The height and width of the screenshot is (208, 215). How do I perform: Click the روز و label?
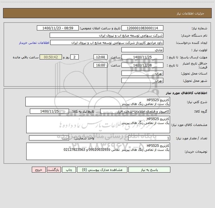click(x=66, y=57)
